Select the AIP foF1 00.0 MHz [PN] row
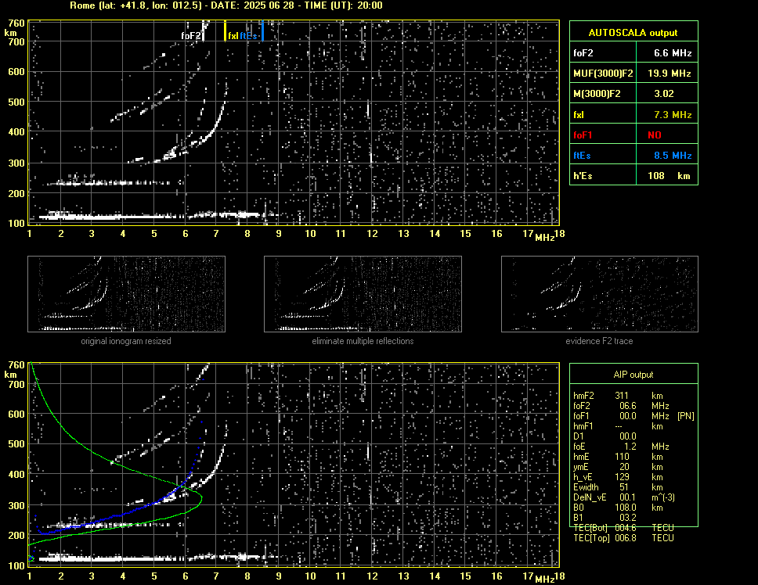Screen dimensions: 758x585 point(633,416)
